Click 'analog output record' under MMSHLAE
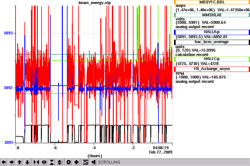 tap(194, 27)
